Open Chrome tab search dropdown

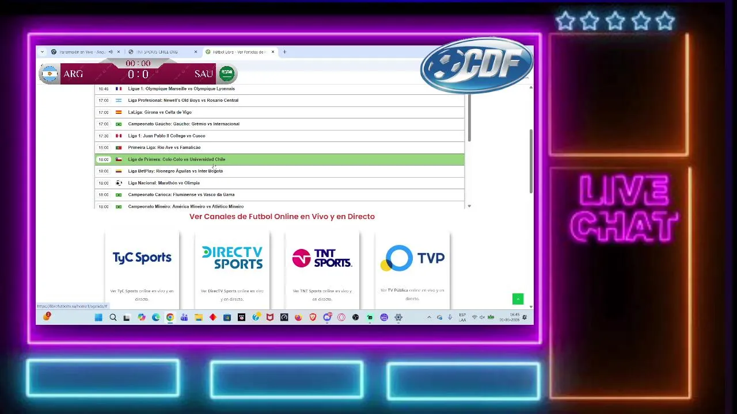click(42, 52)
